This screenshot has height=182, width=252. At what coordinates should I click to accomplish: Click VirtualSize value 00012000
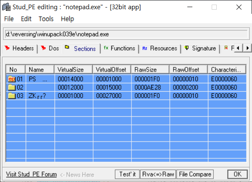[71, 87]
